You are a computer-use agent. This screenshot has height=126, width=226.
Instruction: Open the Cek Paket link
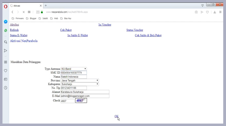pos(66,30)
